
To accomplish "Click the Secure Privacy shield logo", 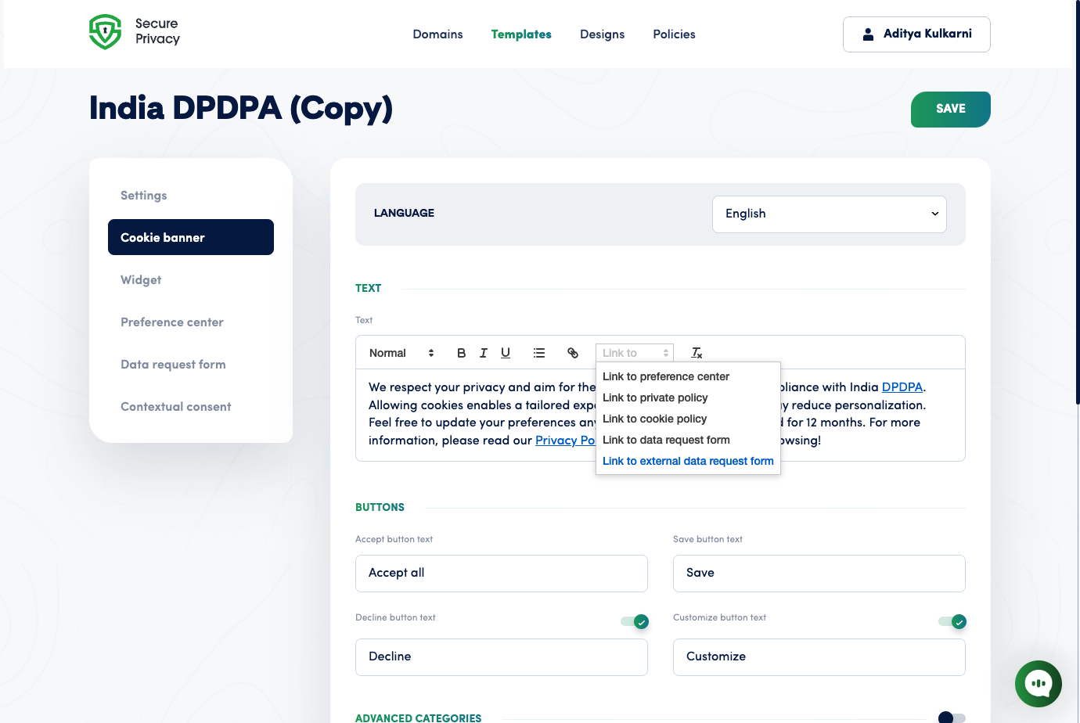I will [x=105, y=31].
